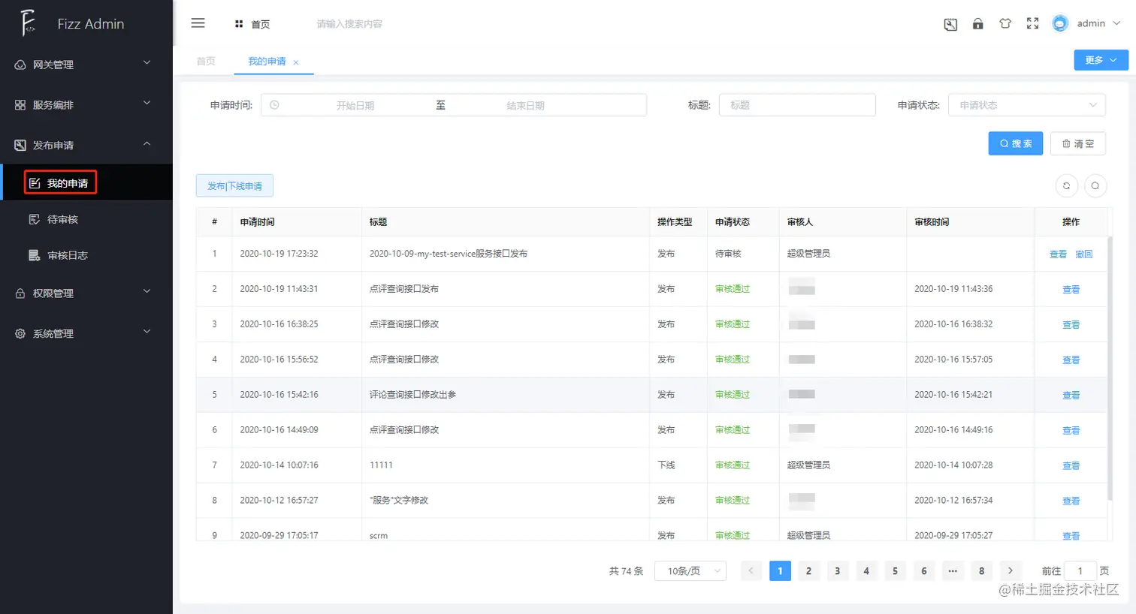Click the 首页 breadcrumb grid icon
This screenshot has width=1136, height=614.
click(239, 24)
